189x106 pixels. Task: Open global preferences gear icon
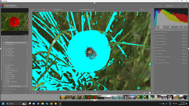tap(152, 10)
